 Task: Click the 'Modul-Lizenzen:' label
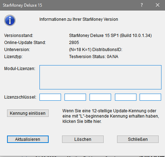click(x=20, y=69)
